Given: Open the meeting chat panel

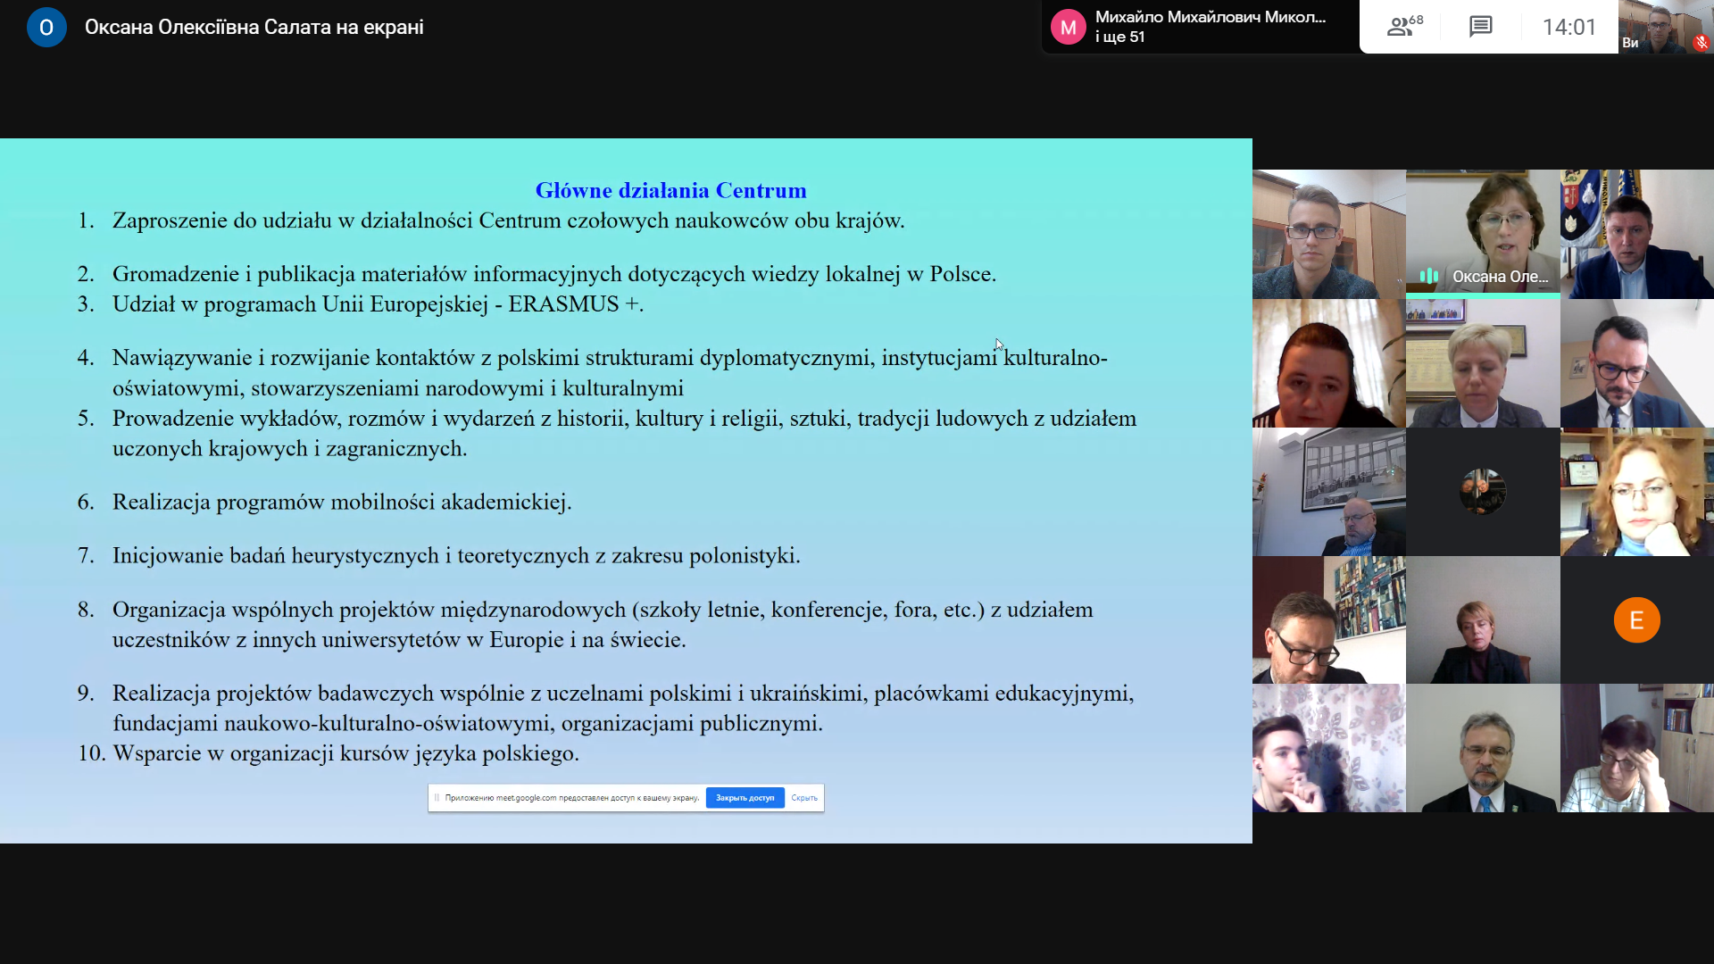Looking at the screenshot, I should point(1480,27).
